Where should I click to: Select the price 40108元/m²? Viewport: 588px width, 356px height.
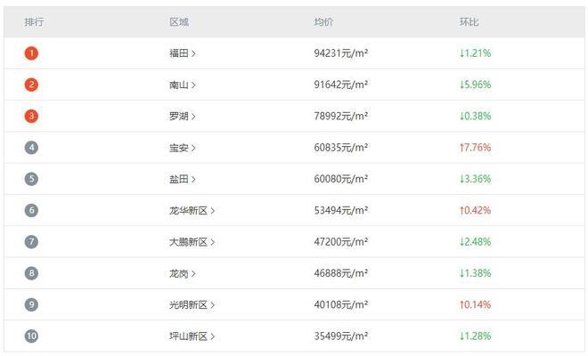[341, 304]
